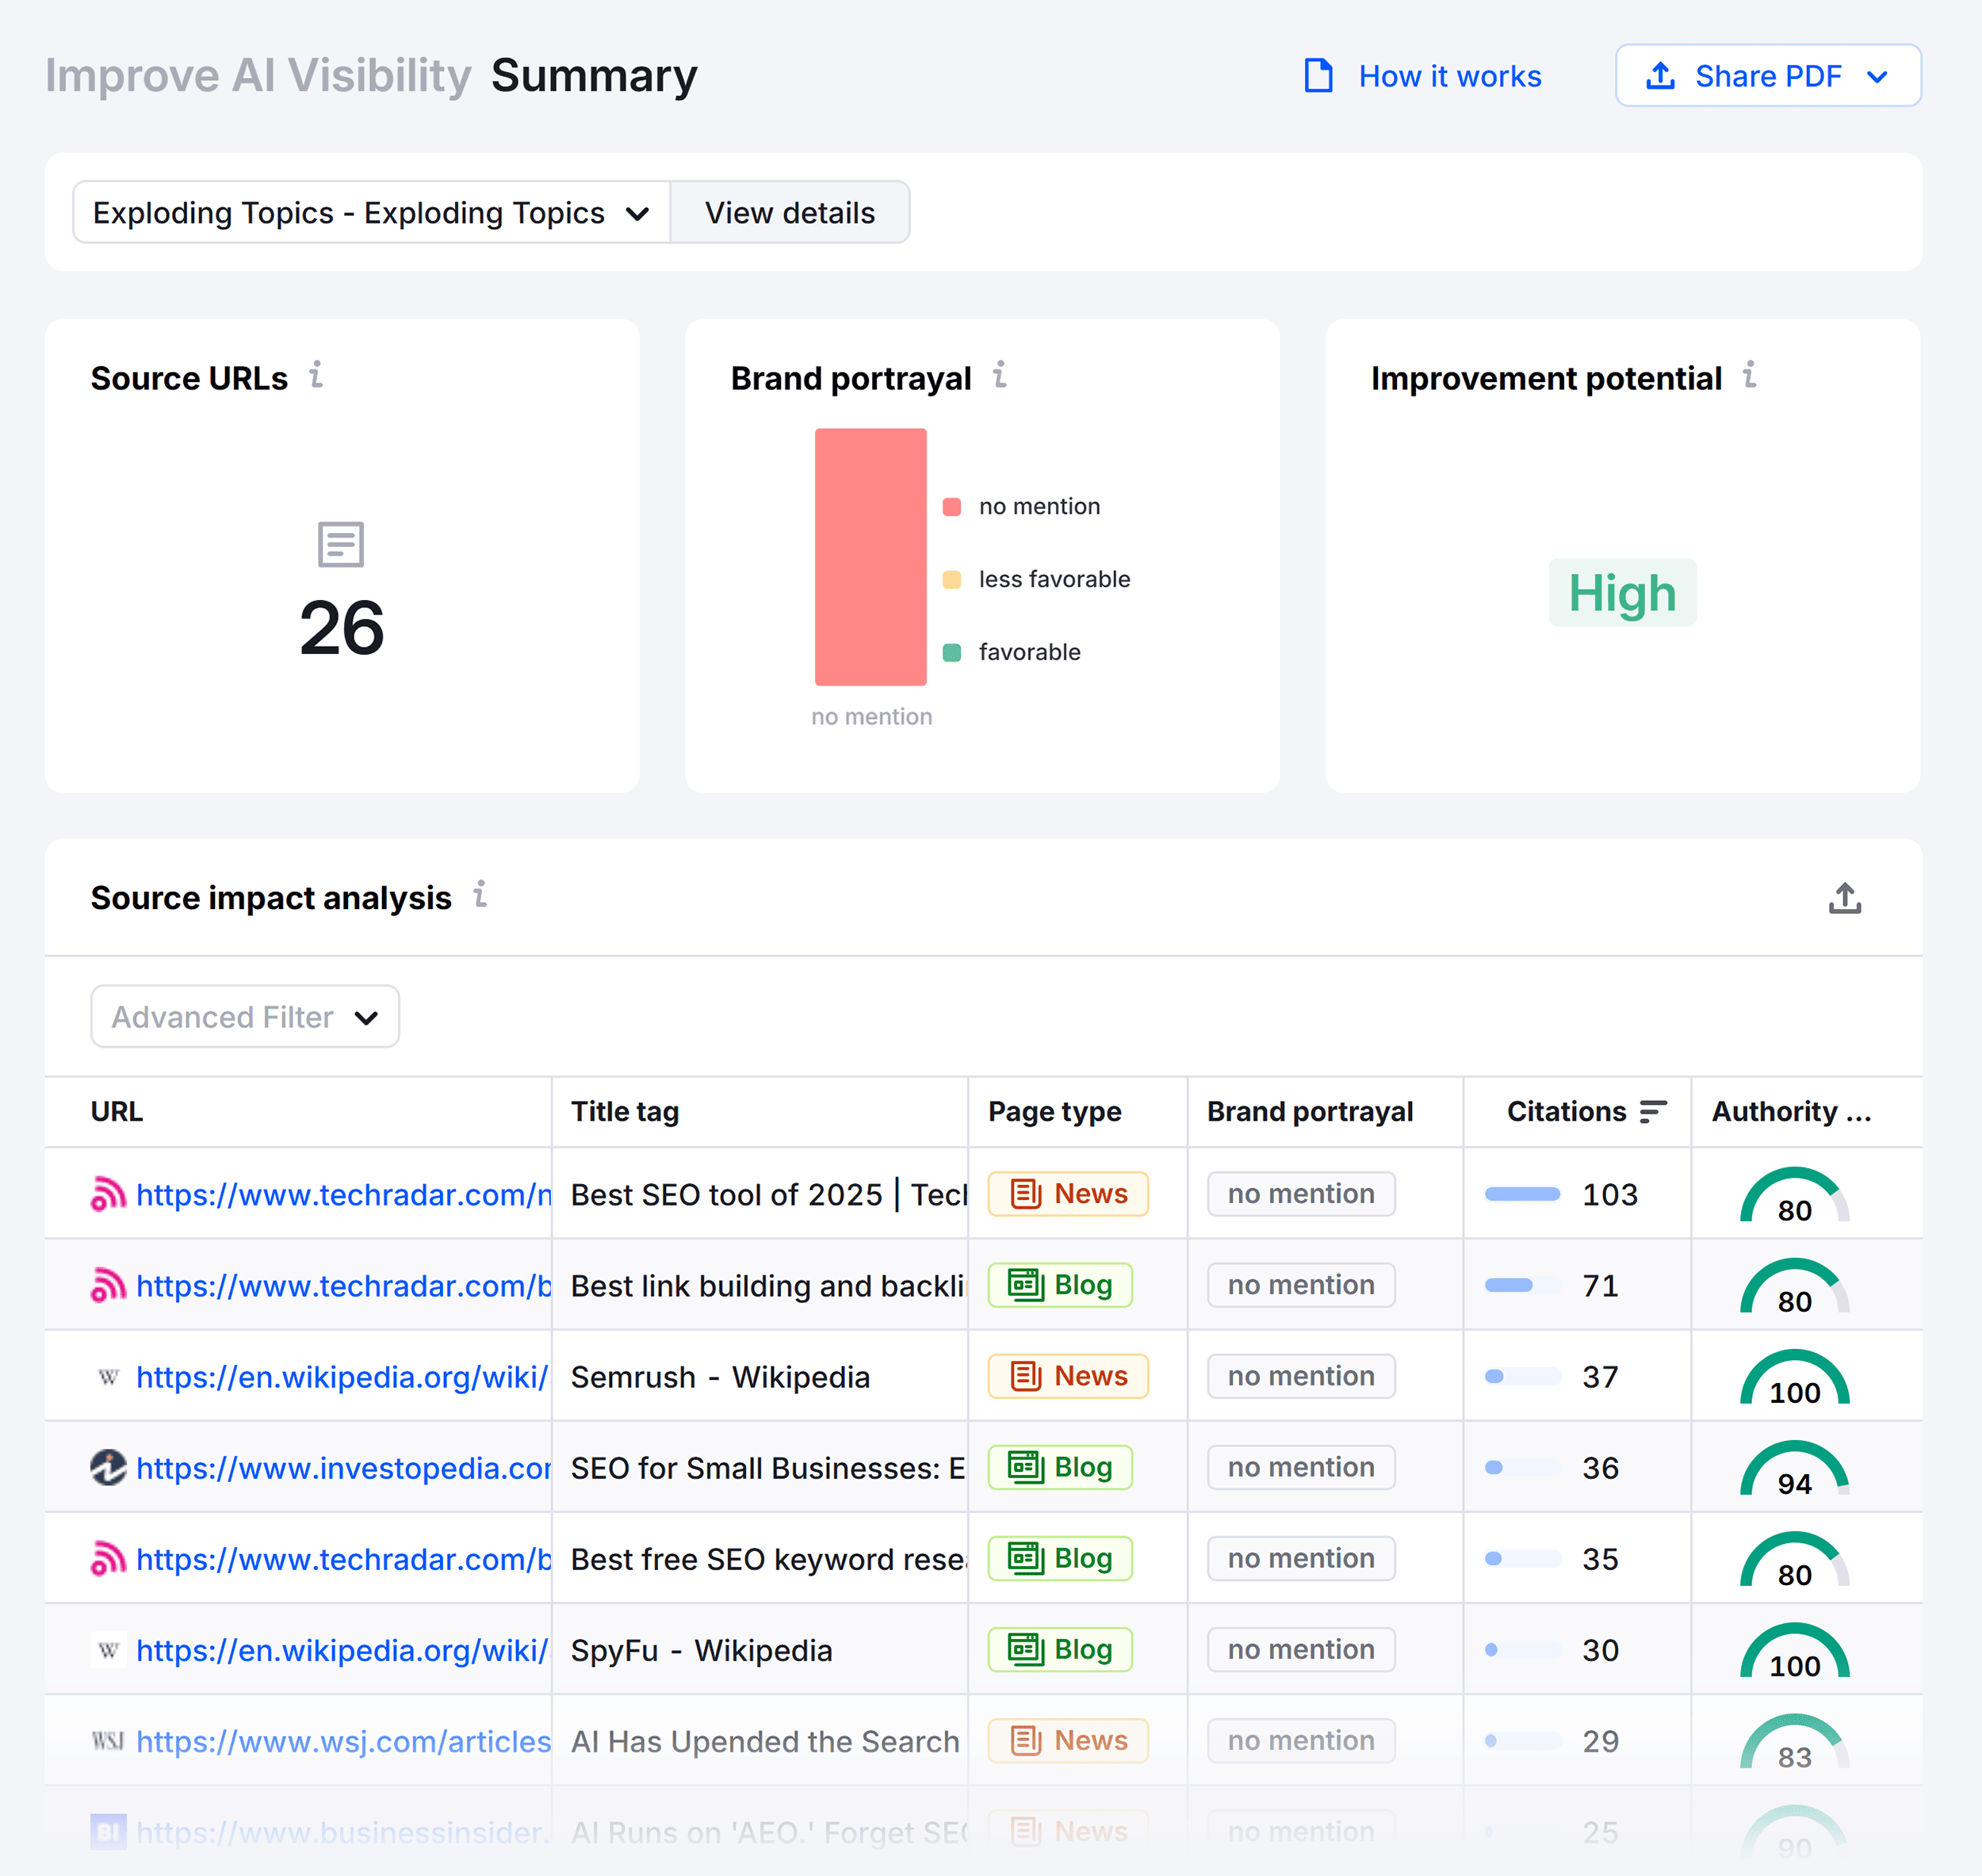
Task: Click the Authority gauge in Semrush Wikipedia row
Action: pos(1794,1377)
